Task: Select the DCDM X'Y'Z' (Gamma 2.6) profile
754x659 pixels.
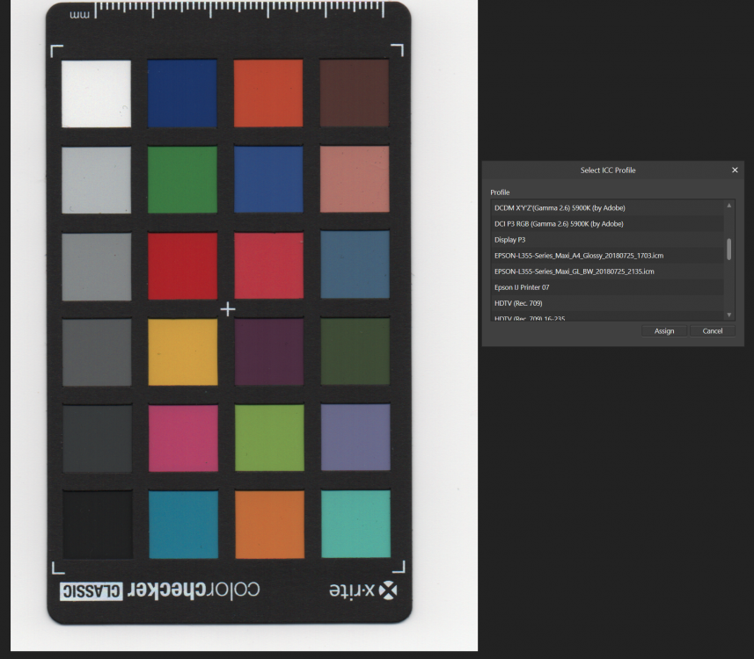Action: [560, 208]
